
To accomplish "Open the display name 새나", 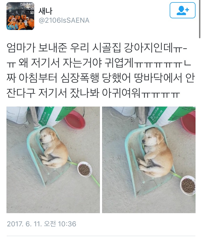I will click(45, 11).
